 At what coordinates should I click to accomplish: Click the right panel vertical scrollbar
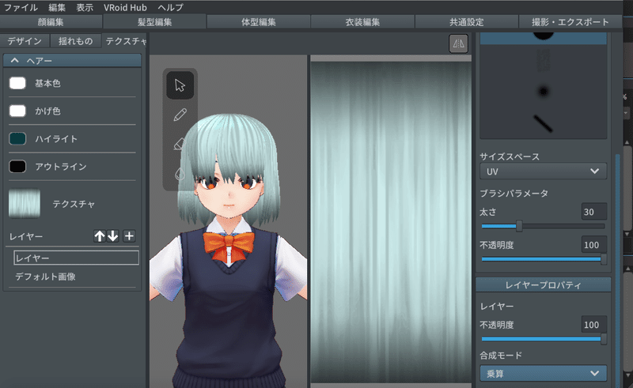617,270
